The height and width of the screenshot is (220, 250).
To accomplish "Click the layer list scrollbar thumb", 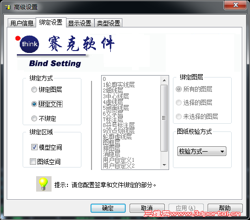I will click(164, 118).
